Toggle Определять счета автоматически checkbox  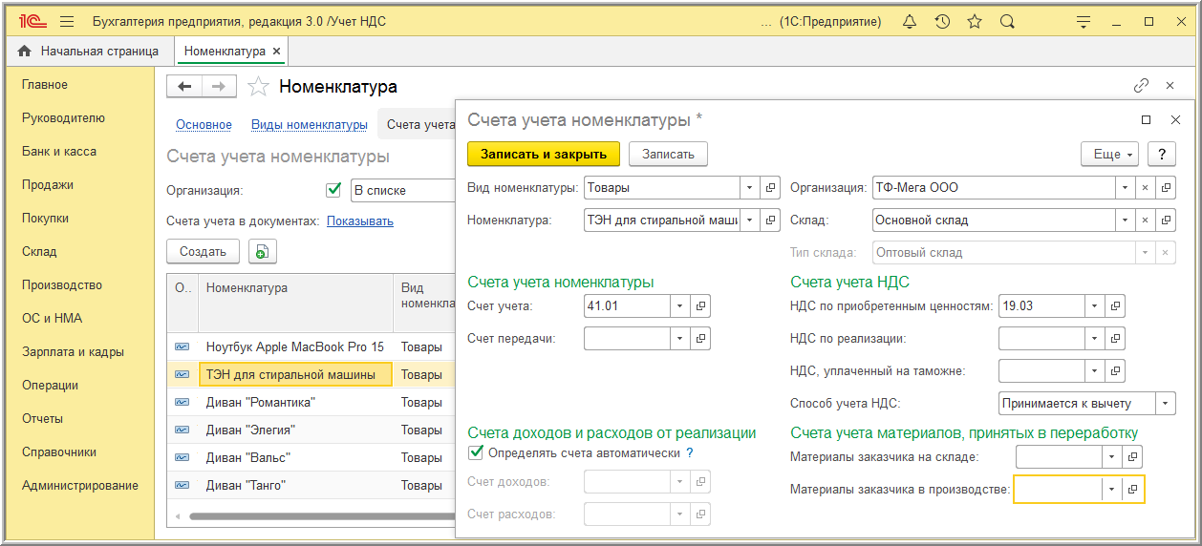[x=476, y=452]
